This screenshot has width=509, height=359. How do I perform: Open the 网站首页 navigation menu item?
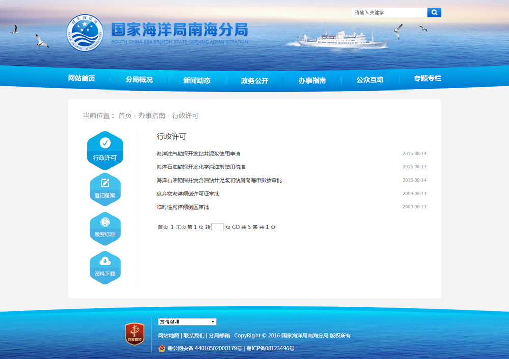tap(81, 79)
